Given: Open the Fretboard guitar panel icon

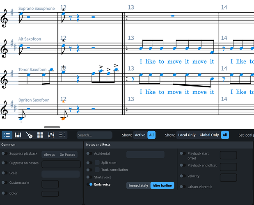Looking at the screenshot, I should (x=29, y=135).
